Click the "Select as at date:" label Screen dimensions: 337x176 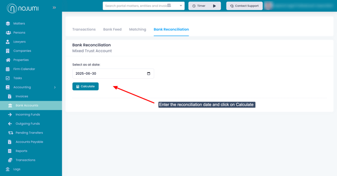(86, 65)
